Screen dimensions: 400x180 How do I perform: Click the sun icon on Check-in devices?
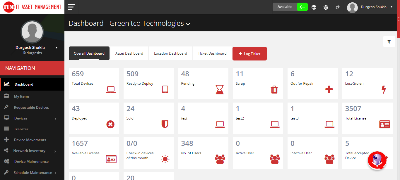165,159
